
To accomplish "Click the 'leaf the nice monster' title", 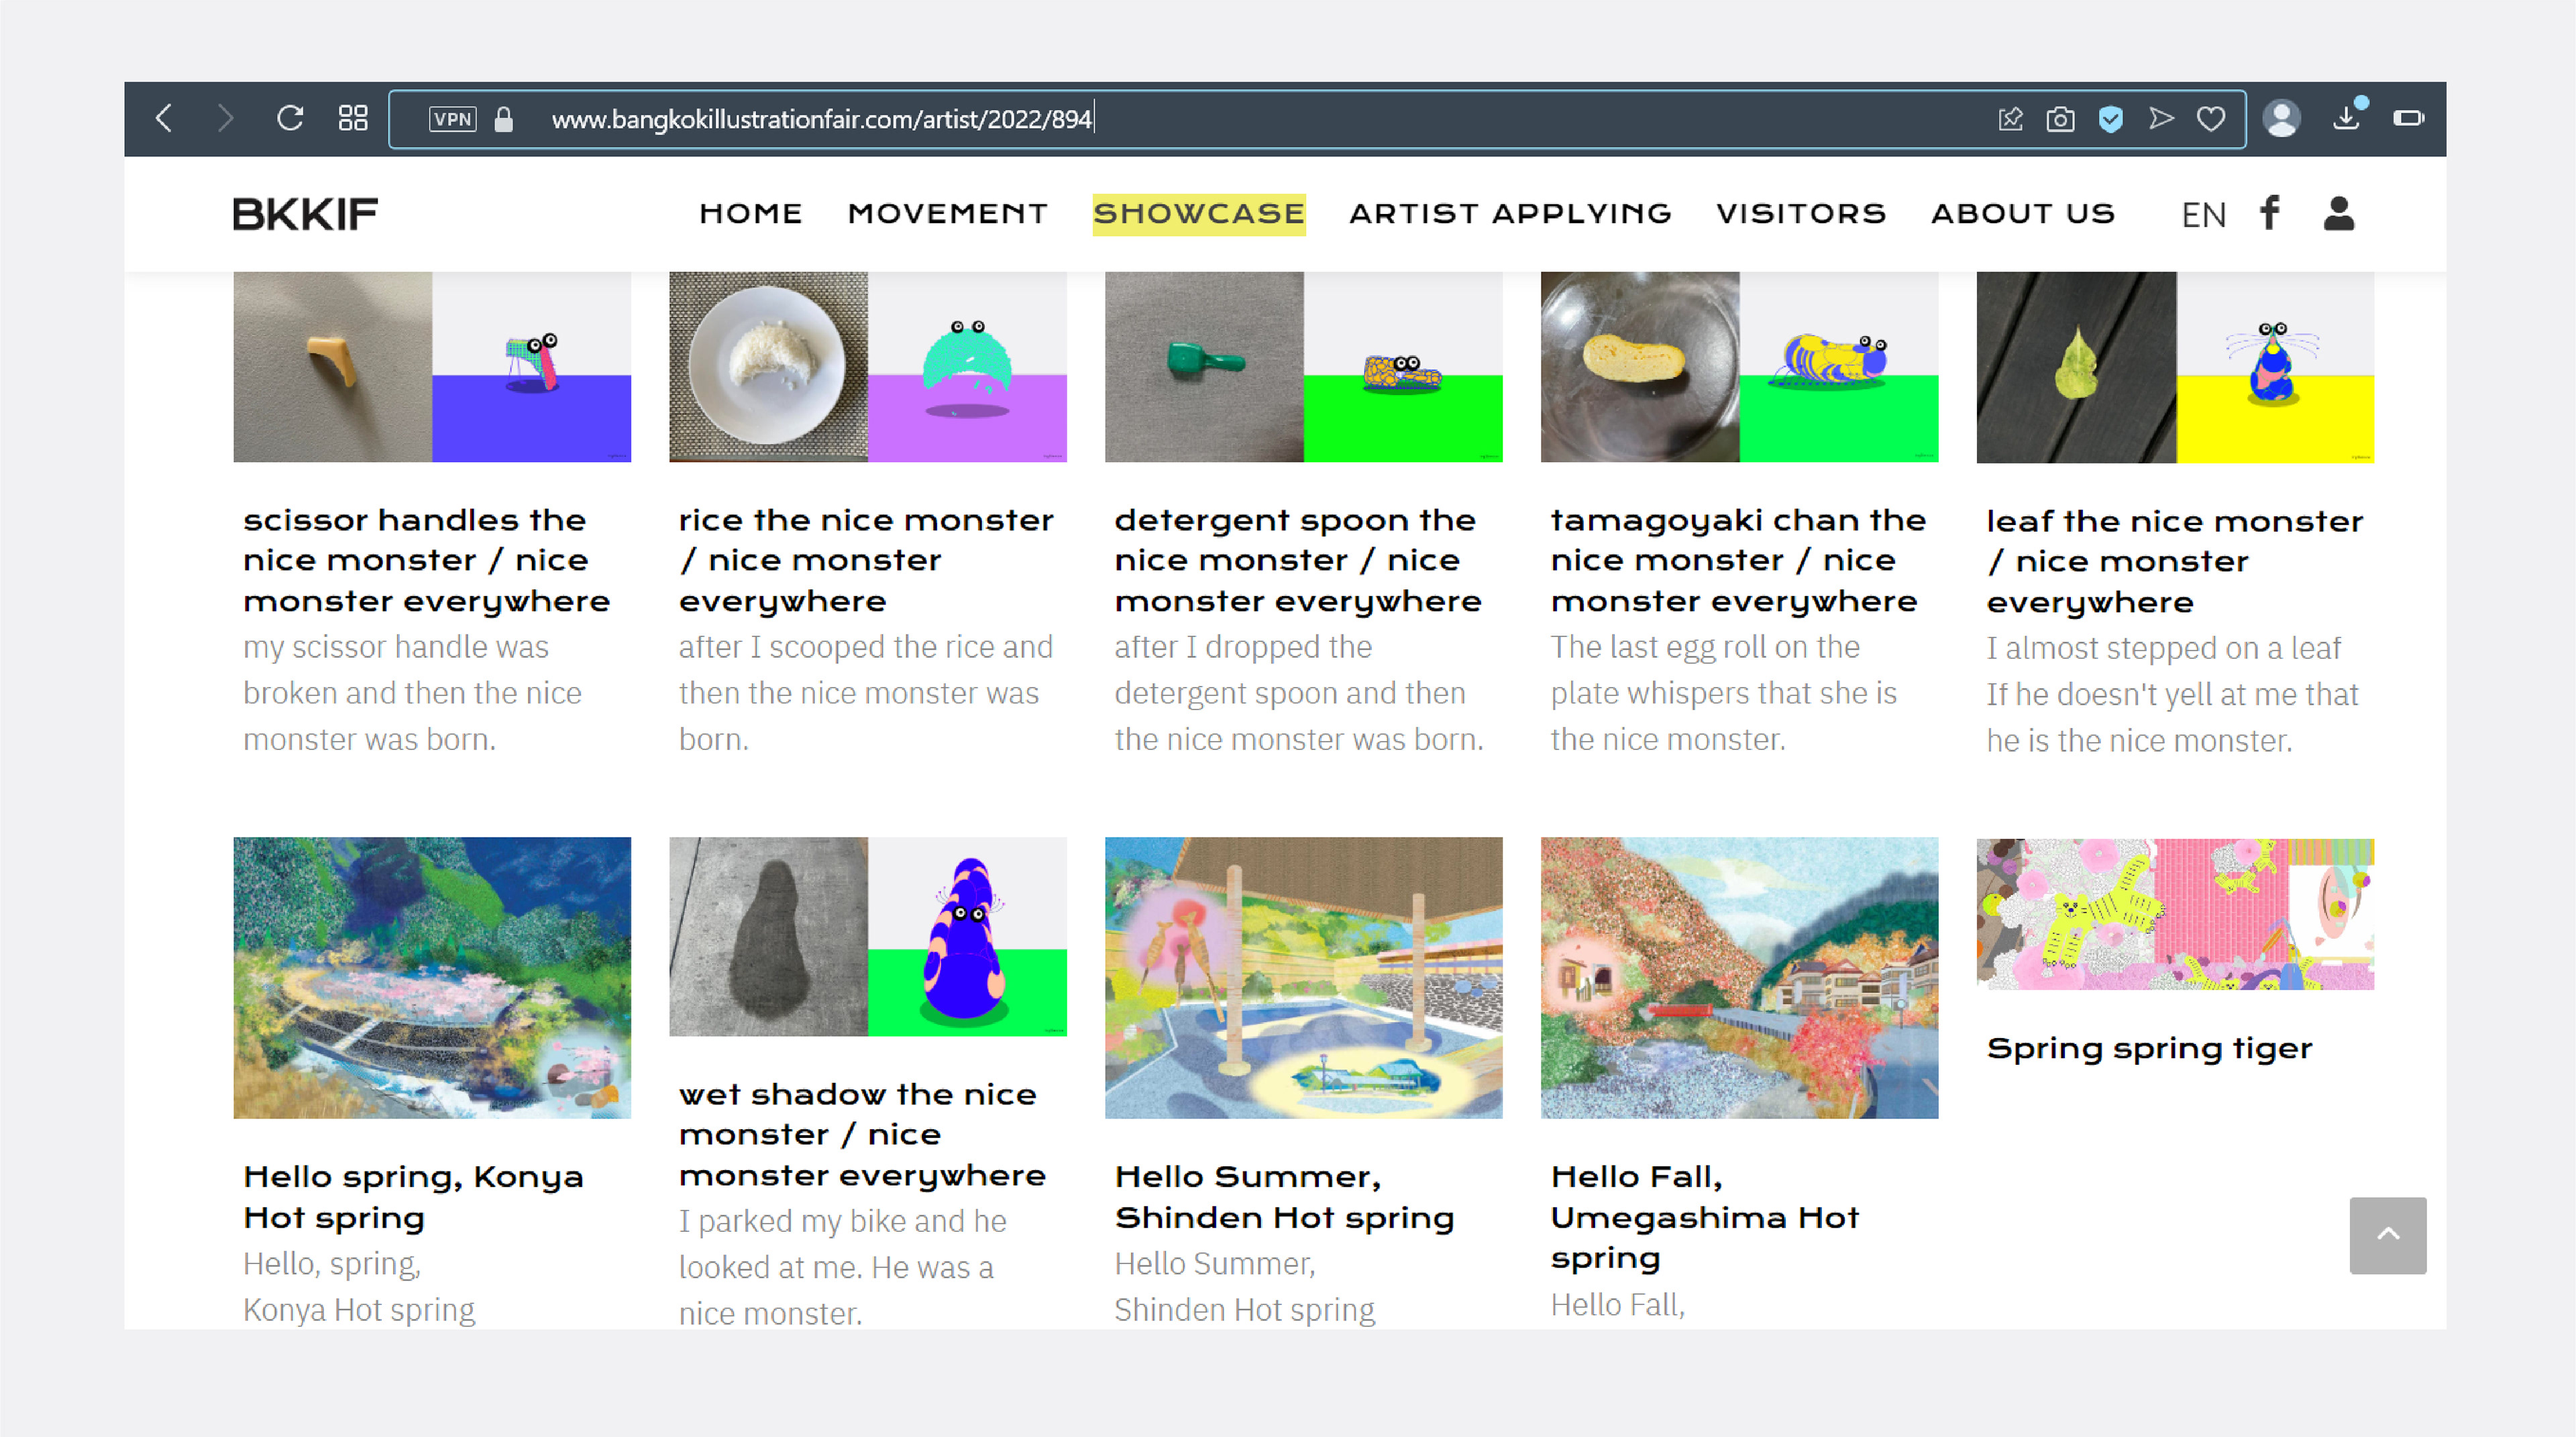I will pyautogui.click(x=2174, y=562).
